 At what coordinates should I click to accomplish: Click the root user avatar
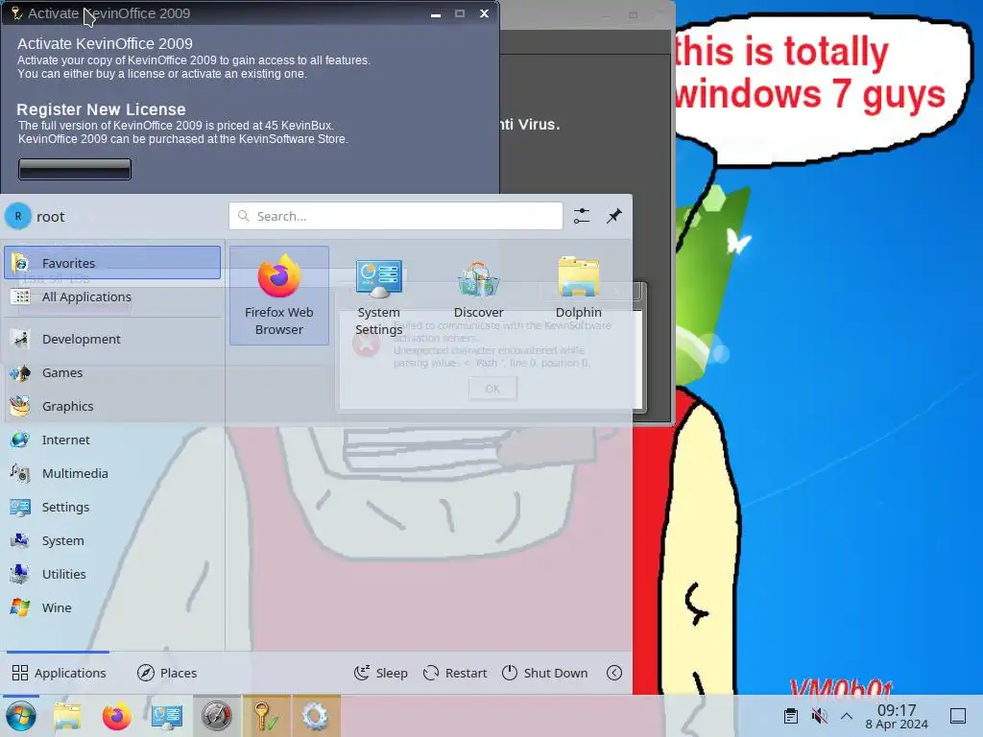coord(18,216)
